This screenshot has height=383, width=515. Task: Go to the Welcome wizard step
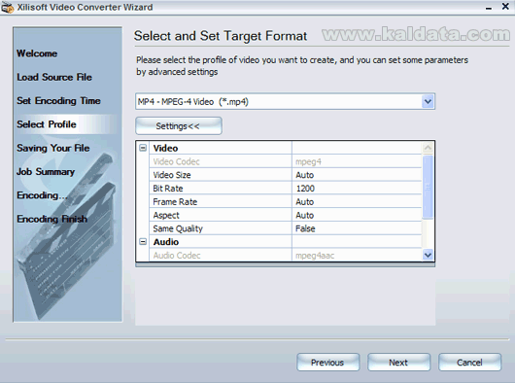(x=37, y=53)
